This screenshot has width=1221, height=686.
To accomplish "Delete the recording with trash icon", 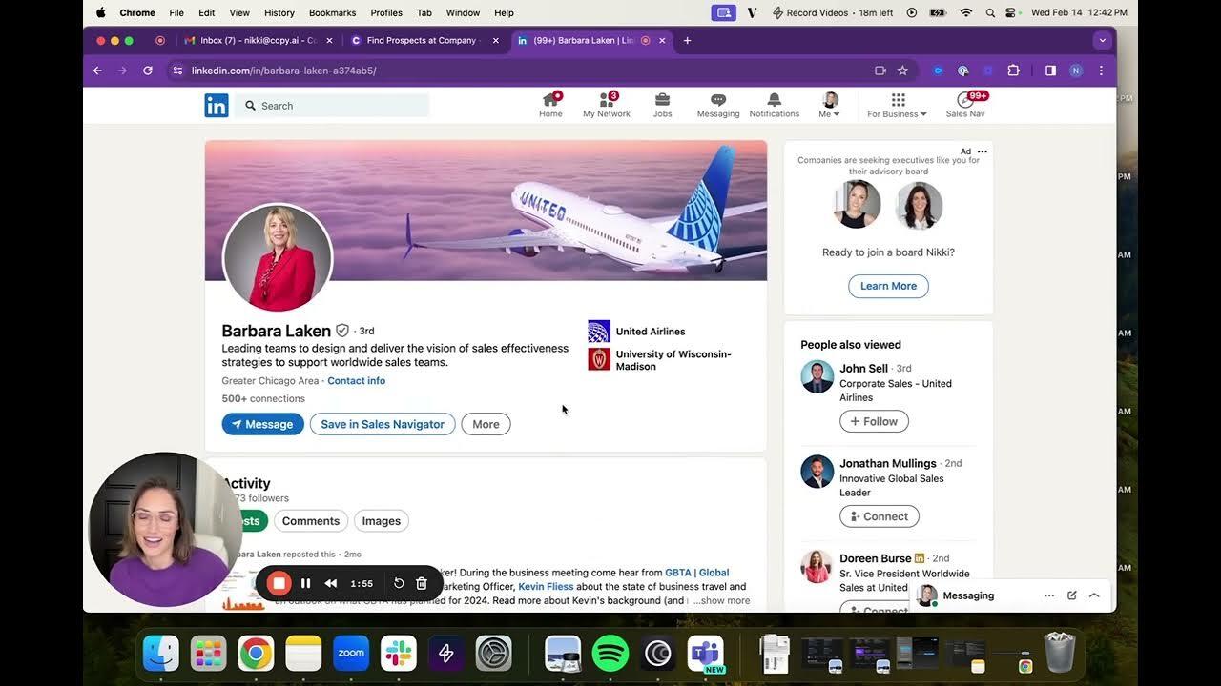I will [x=422, y=583].
